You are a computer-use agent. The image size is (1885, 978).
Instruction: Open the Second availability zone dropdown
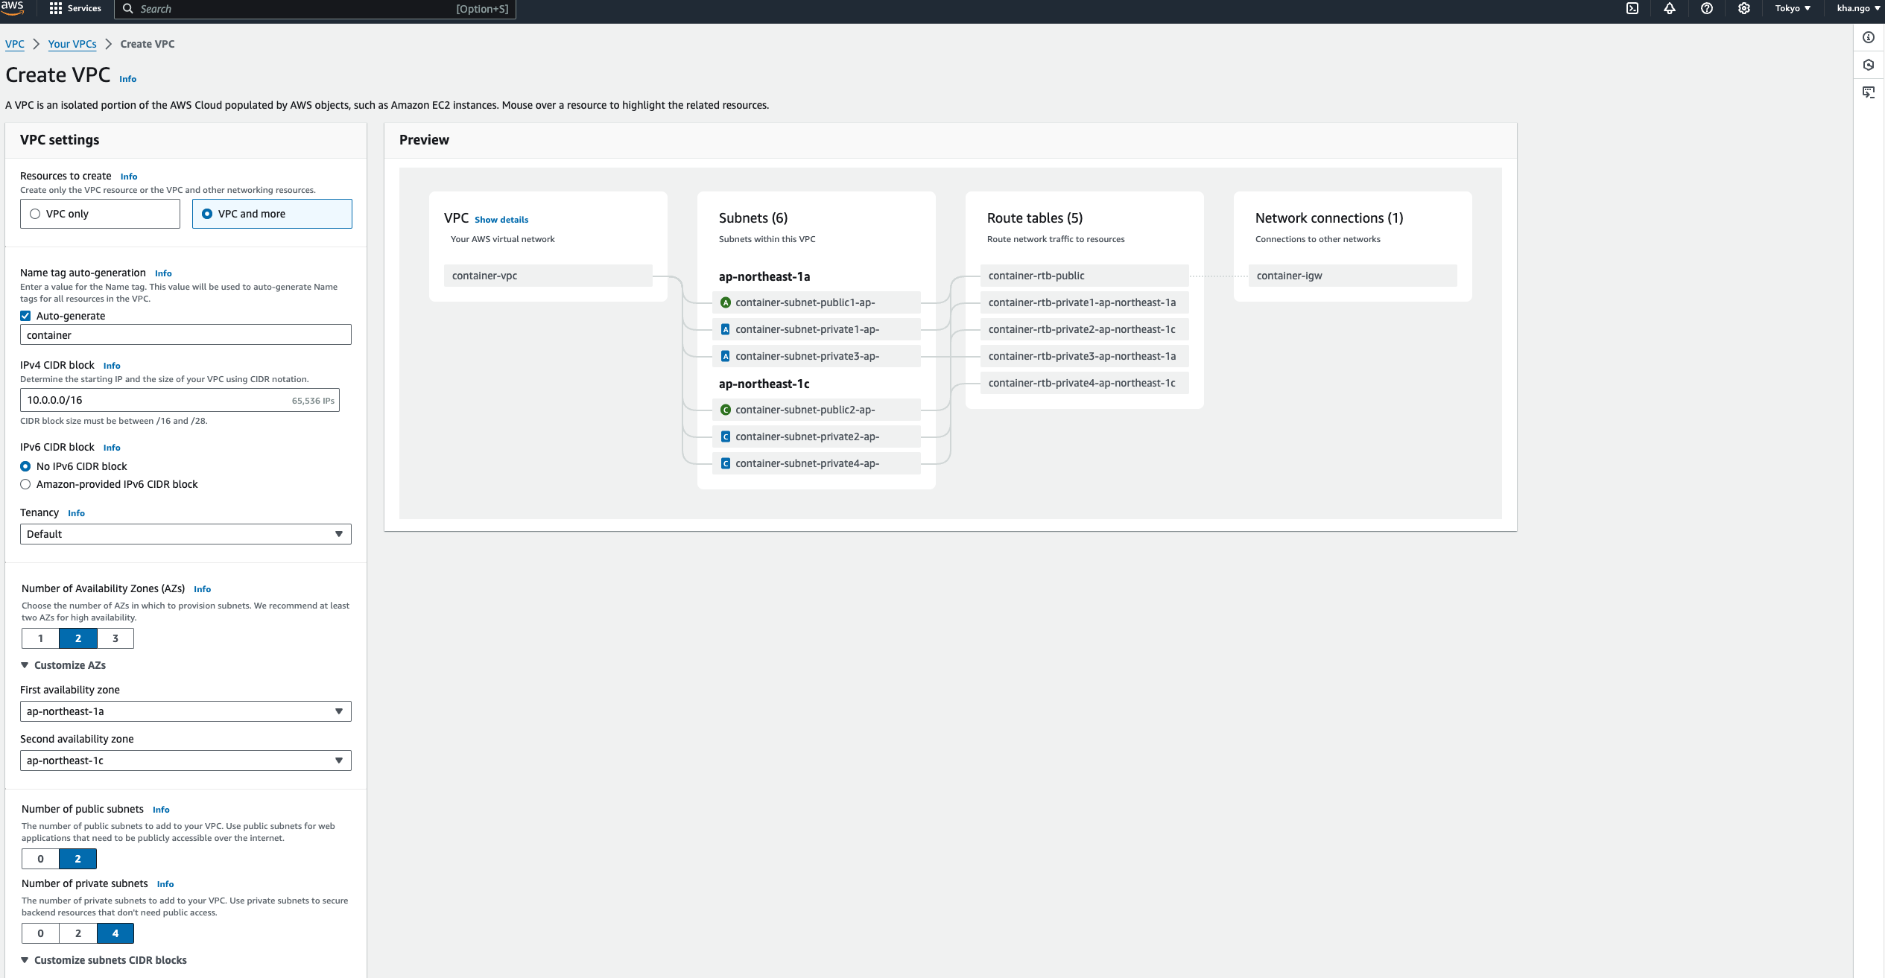click(186, 761)
